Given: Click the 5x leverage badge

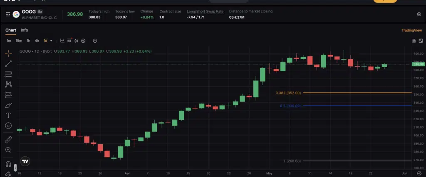Looking at the screenshot, I should 40,12.
